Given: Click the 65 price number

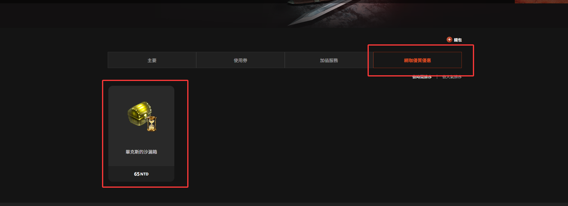Looking at the screenshot, I should (137, 174).
